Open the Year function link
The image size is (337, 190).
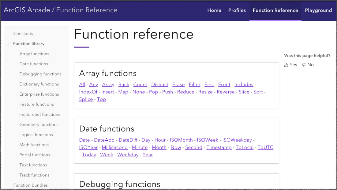coord(148,155)
